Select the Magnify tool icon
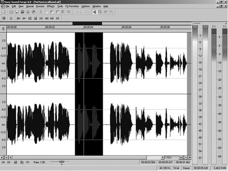The height and width of the screenshot is (171, 228). point(100,12)
